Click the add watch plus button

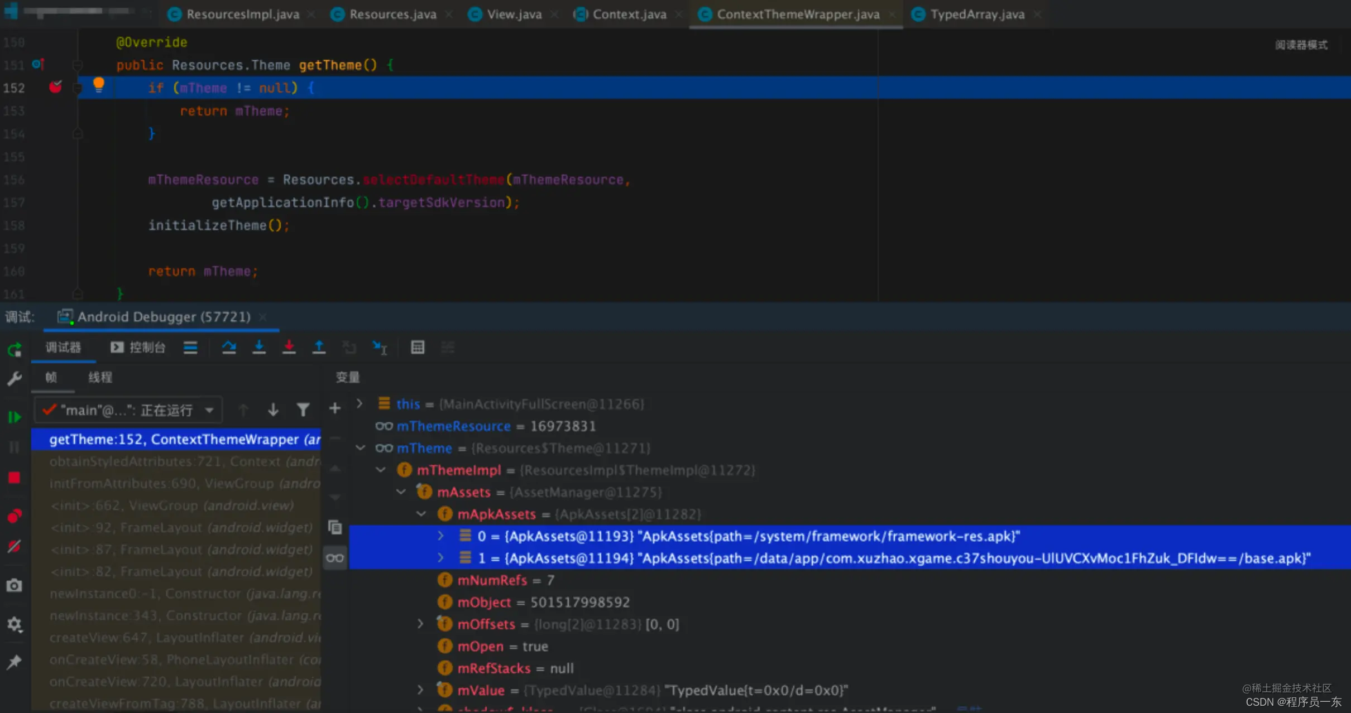pyautogui.click(x=335, y=408)
